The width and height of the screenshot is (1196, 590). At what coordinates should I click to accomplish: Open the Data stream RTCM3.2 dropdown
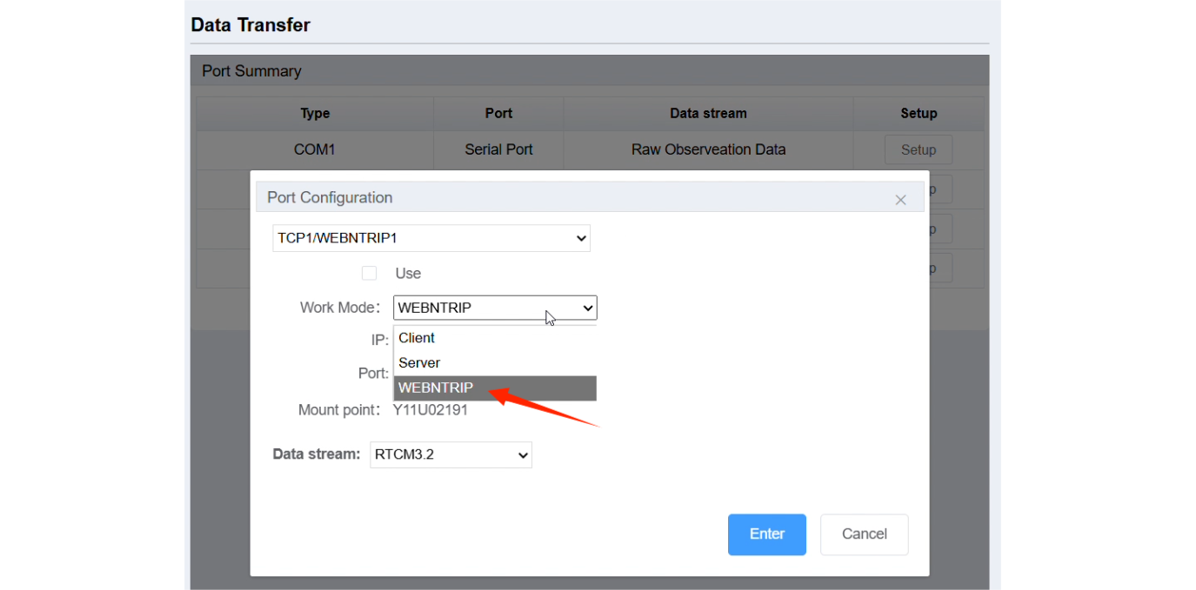(451, 454)
